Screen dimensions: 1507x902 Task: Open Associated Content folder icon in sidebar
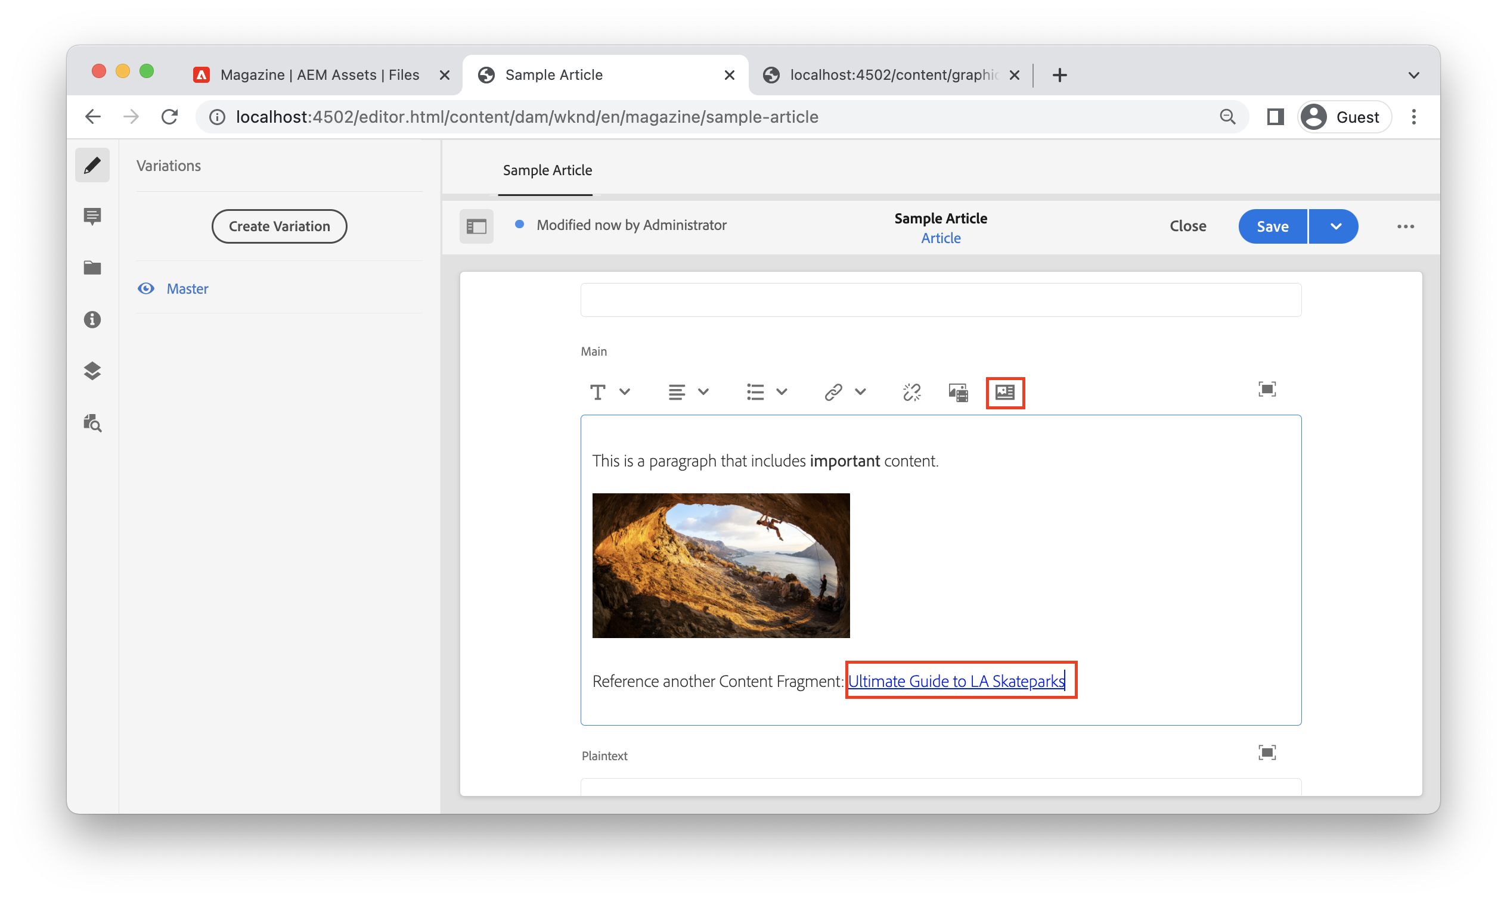[x=92, y=268]
